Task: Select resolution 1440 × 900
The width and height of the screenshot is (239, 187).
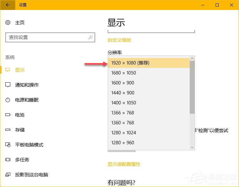Action: (x=149, y=93)
